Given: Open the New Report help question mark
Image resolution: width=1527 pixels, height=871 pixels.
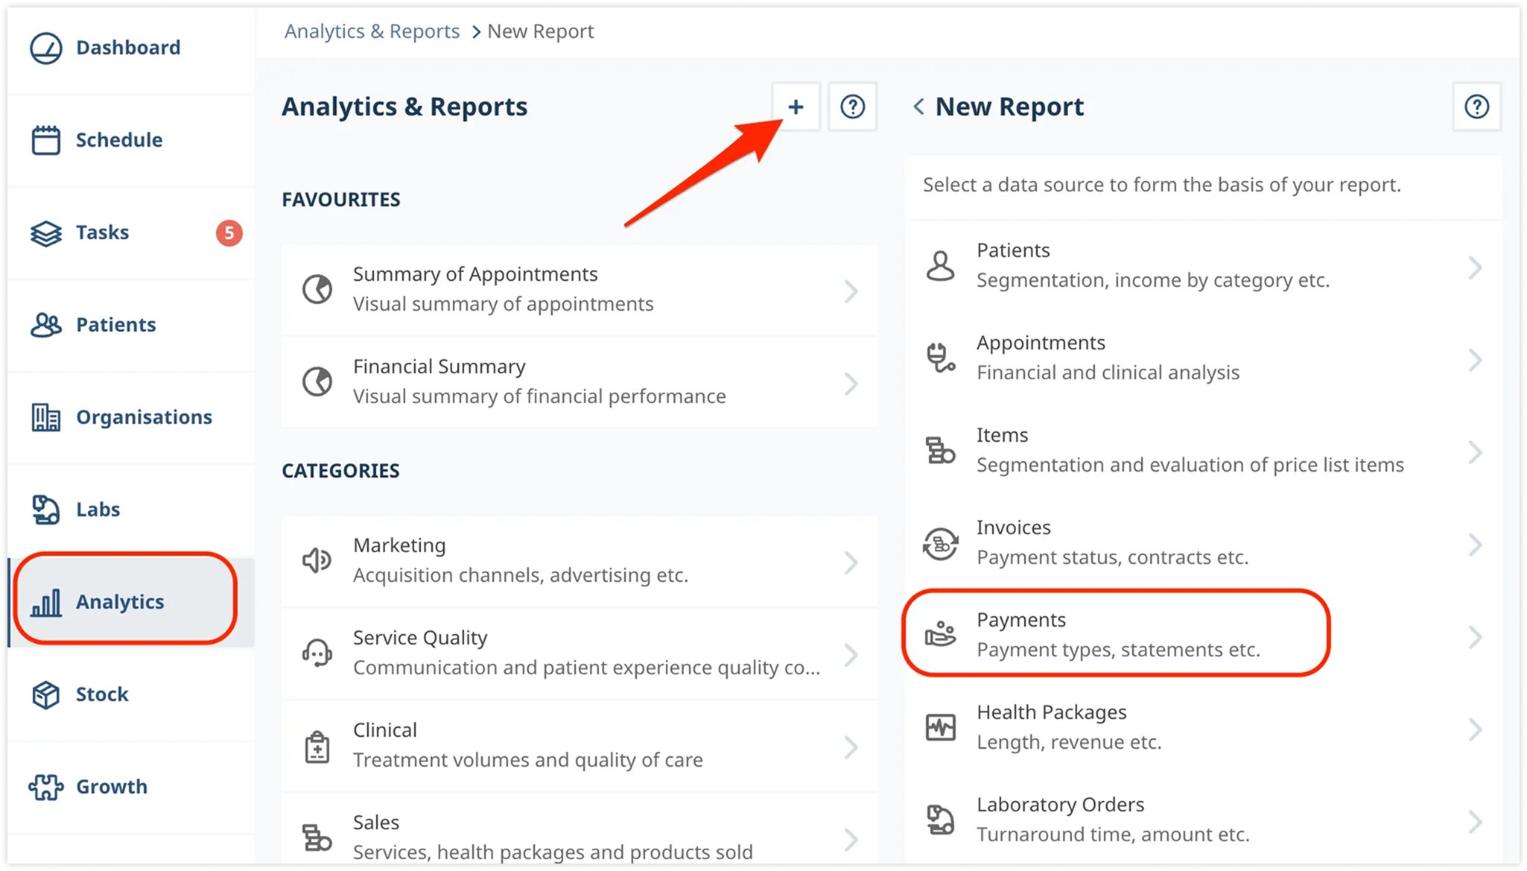Looking at the screenshot, I should click(1477, 107).
